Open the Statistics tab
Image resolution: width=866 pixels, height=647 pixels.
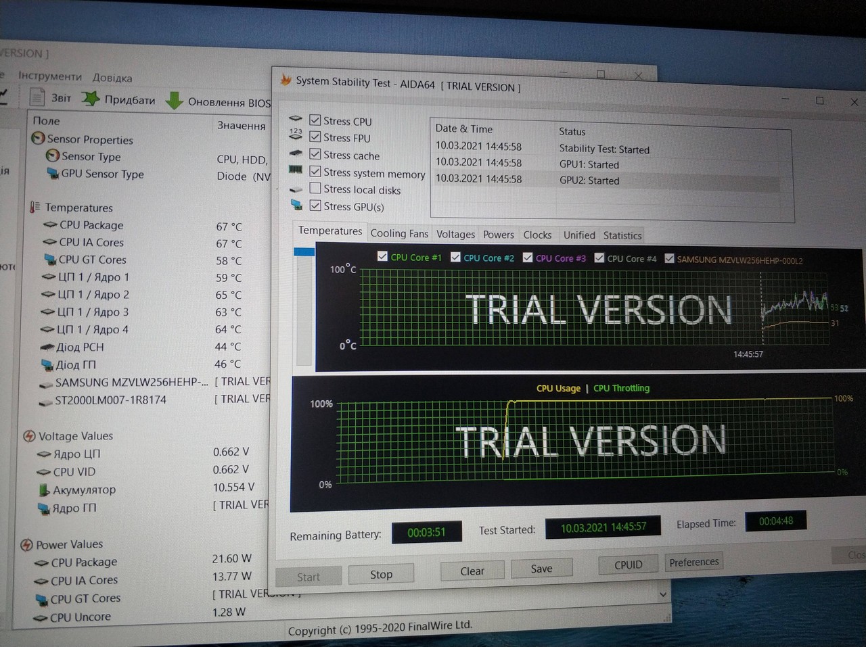click(622, 235)
